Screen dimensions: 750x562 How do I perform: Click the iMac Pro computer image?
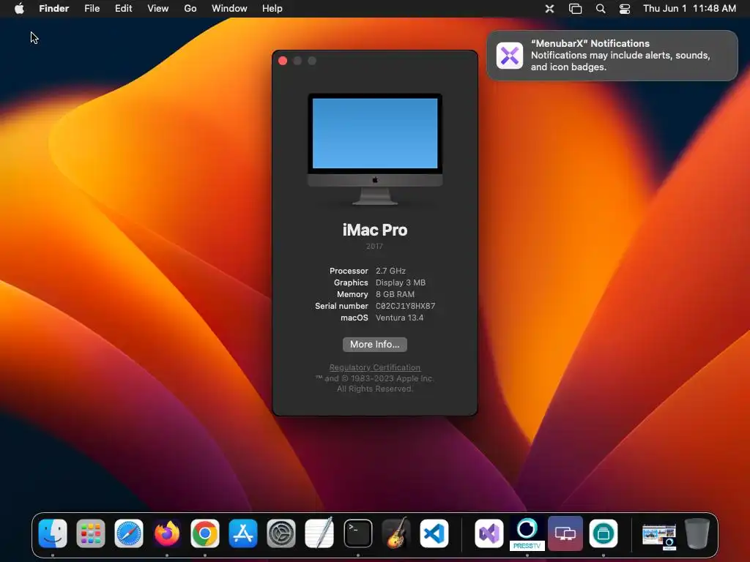click(x=375, y=149)
